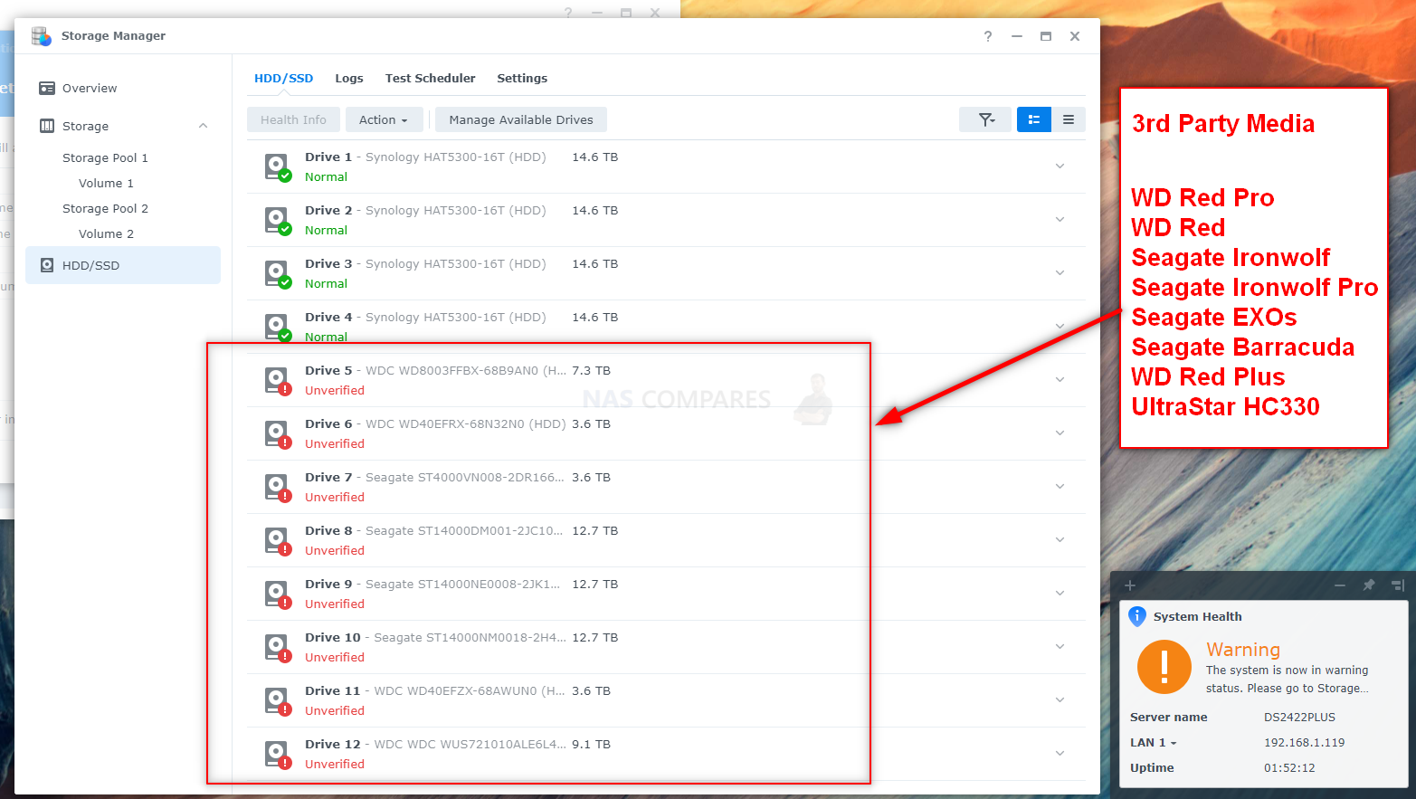
Task: Toggle the widget panel layout icon
Action: click(1398, 585)
